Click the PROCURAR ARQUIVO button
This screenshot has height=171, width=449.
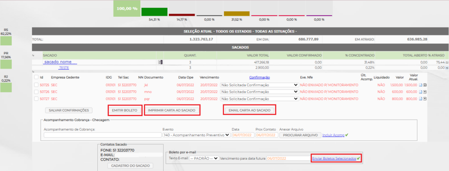pos(300,135)
